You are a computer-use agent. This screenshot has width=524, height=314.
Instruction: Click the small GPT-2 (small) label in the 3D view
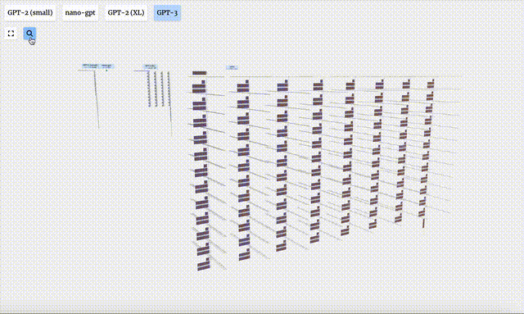click(x=90, y=66)
